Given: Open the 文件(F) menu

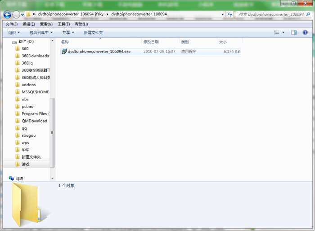Looking at the screenshot, I should [11, 24].
